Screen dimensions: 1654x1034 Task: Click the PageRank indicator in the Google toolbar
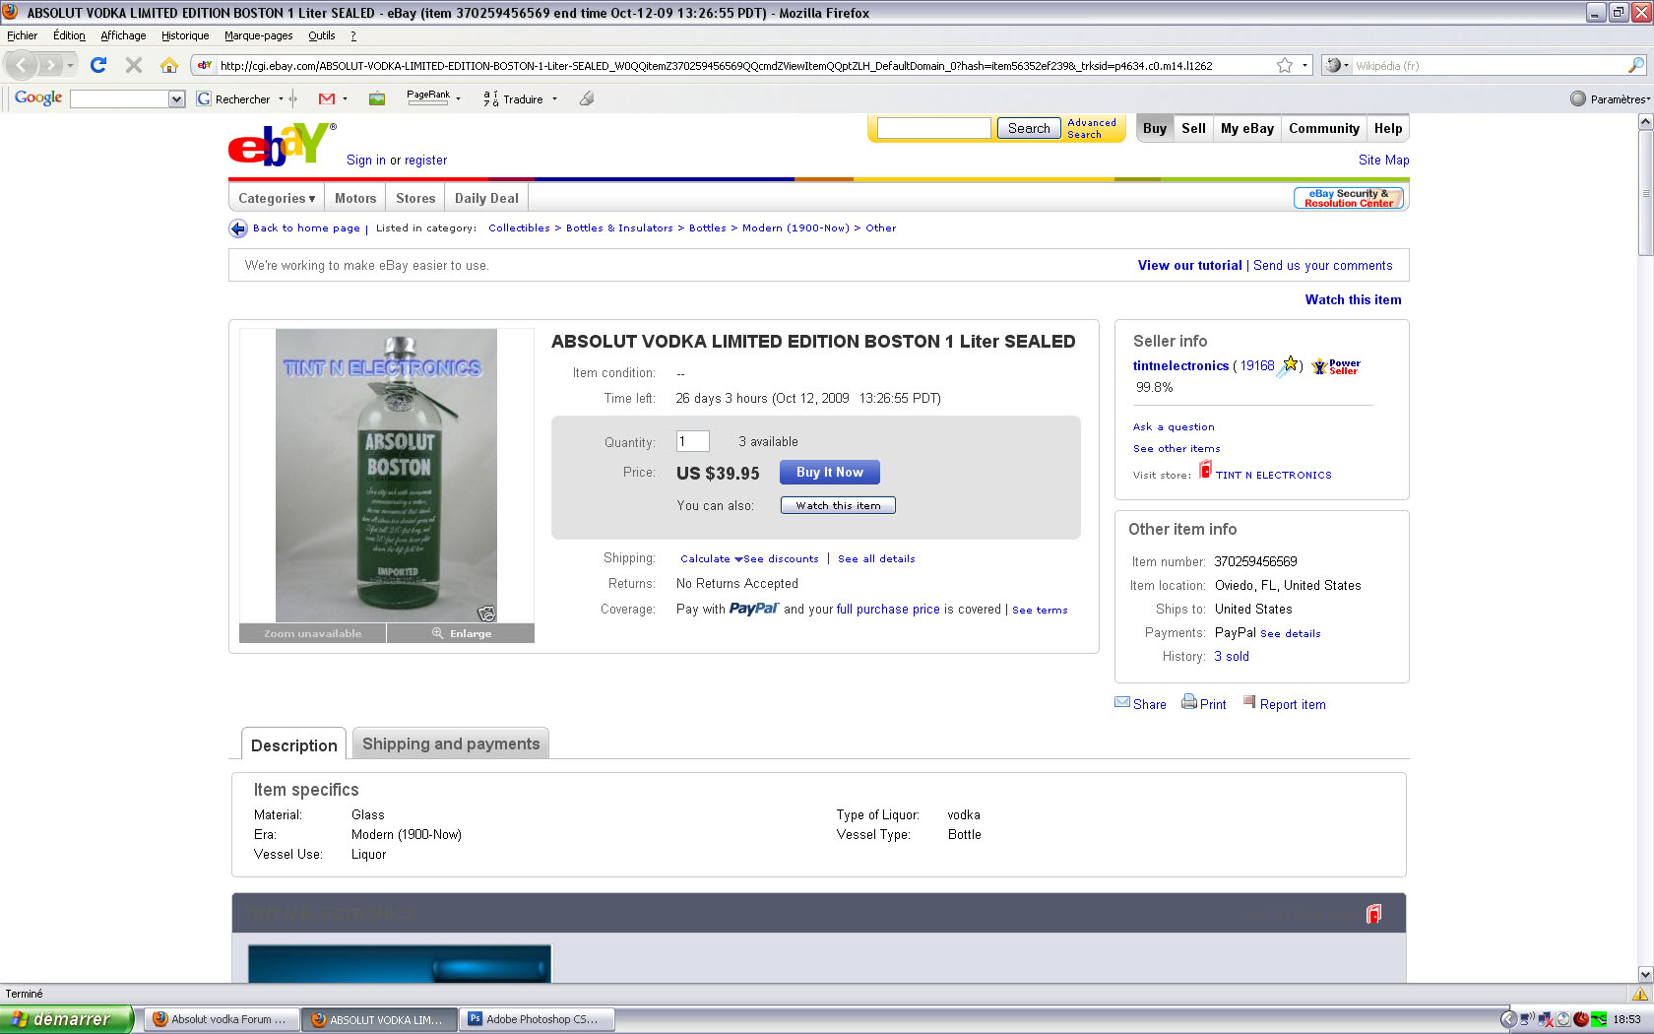428,97
